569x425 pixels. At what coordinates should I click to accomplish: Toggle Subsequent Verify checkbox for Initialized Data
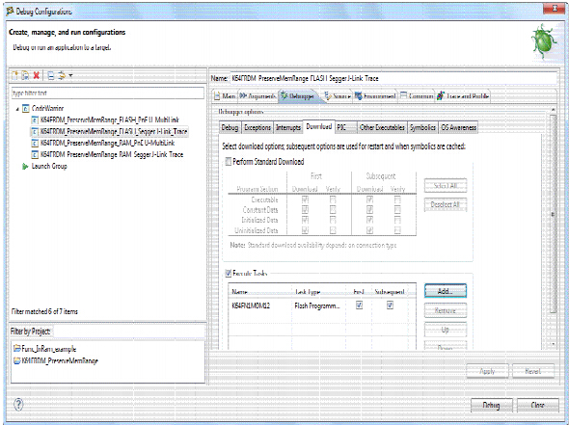coord(397,220)
